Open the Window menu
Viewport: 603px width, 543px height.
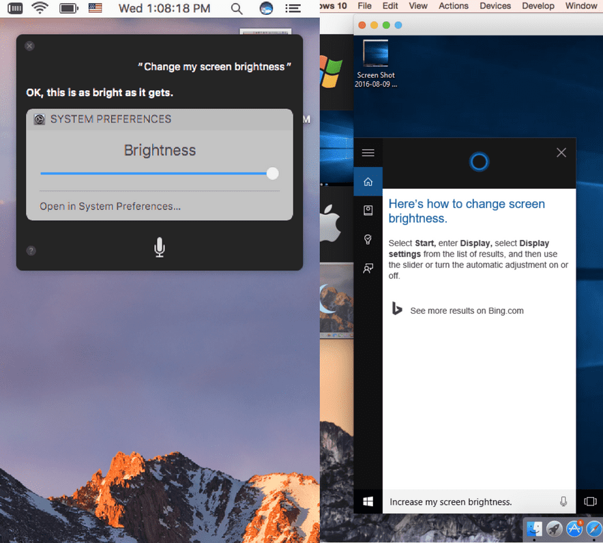[x=580, y=6]
